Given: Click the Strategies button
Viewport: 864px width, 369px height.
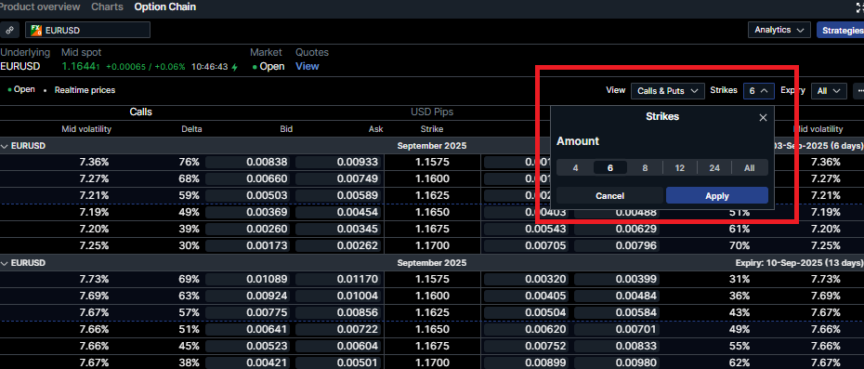Looking at the screenshot, I should point(840,30).
